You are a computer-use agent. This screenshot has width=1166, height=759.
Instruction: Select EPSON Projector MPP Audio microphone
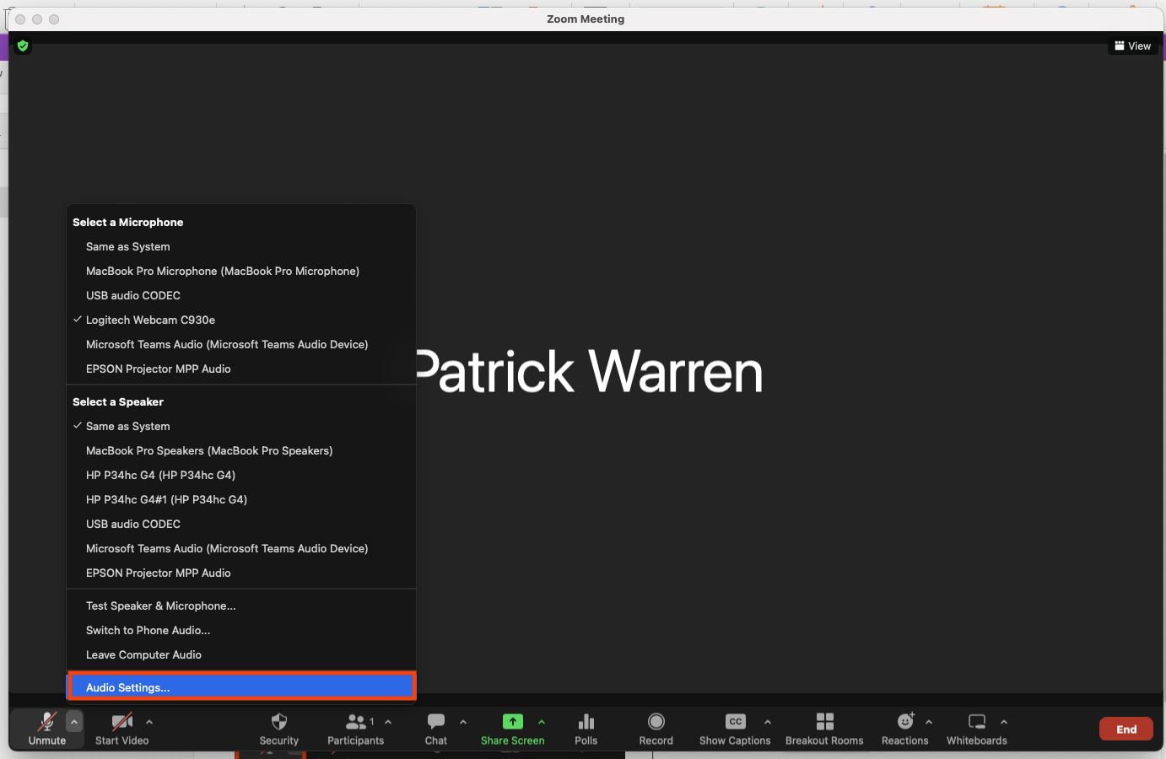point(241,369)
